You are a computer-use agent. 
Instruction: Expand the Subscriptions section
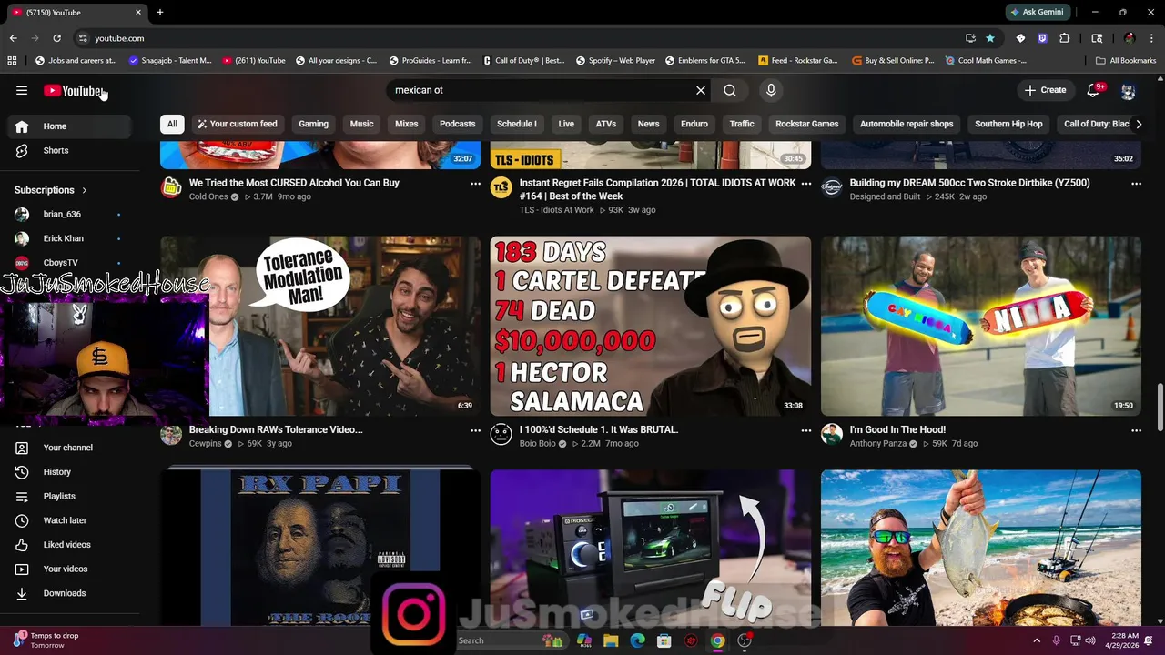tap(51, 190)
